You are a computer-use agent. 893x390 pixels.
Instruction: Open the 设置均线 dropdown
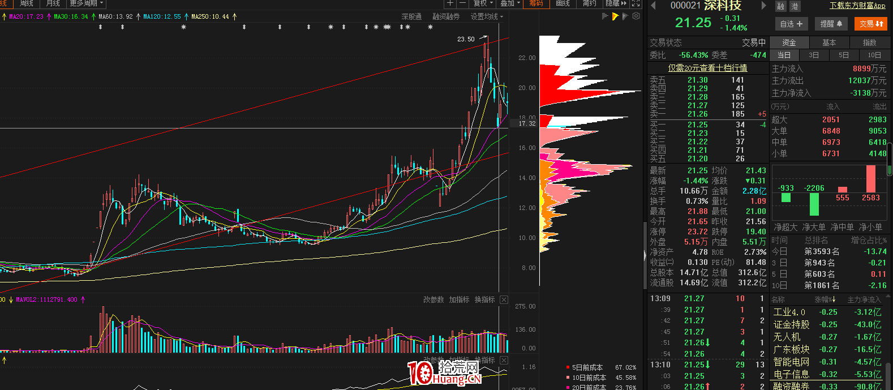(487, 16)
